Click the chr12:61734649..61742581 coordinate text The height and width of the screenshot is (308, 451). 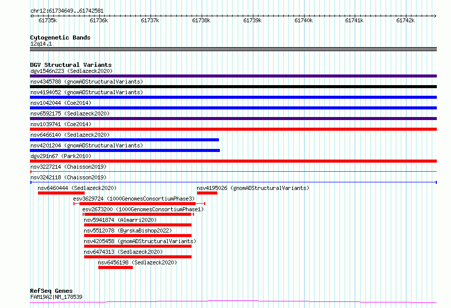[67, 11]
